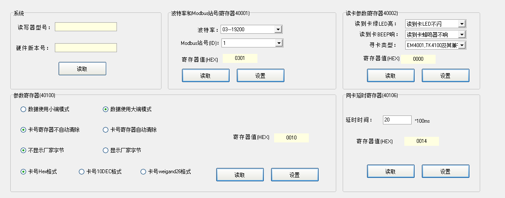Click 读取 button in 读卡参数 group
This screenshot has width=505, height=198.
pos(390,75)
